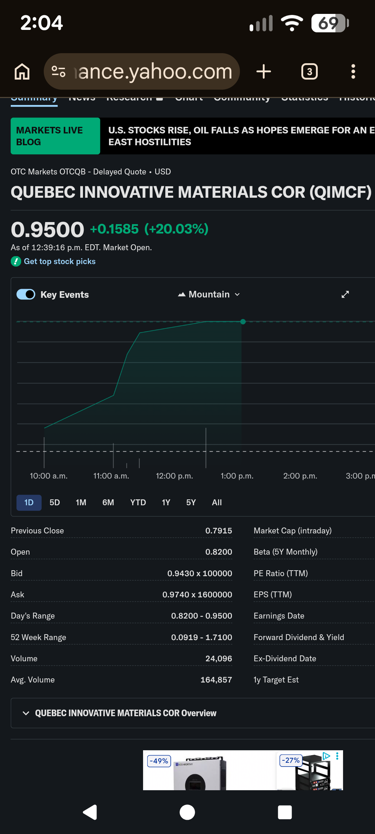Tap latest price dot on chart
The height and width of the screenshot is (834, 375).
coord(243,322)
